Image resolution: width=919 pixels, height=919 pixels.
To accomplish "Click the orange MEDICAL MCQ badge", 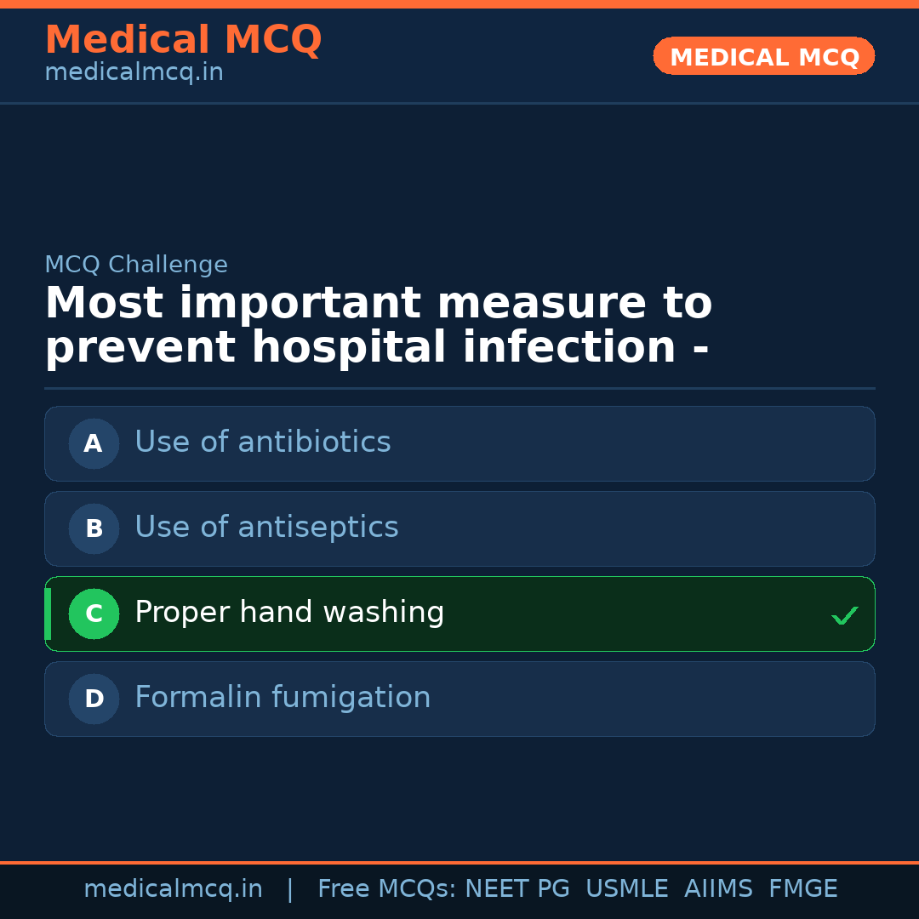I will pos(763,57).
